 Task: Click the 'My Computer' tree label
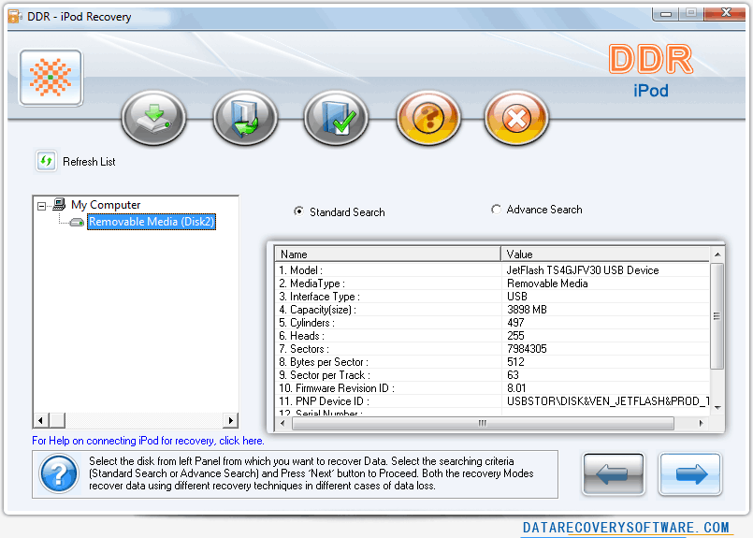point(106,205)
